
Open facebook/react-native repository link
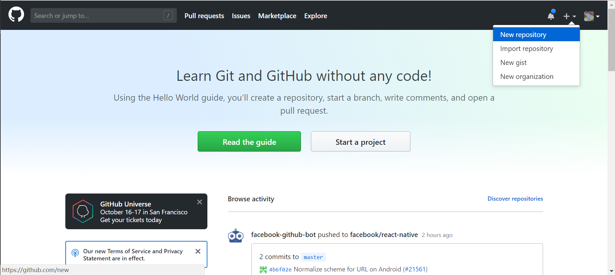tap(384, 234)
